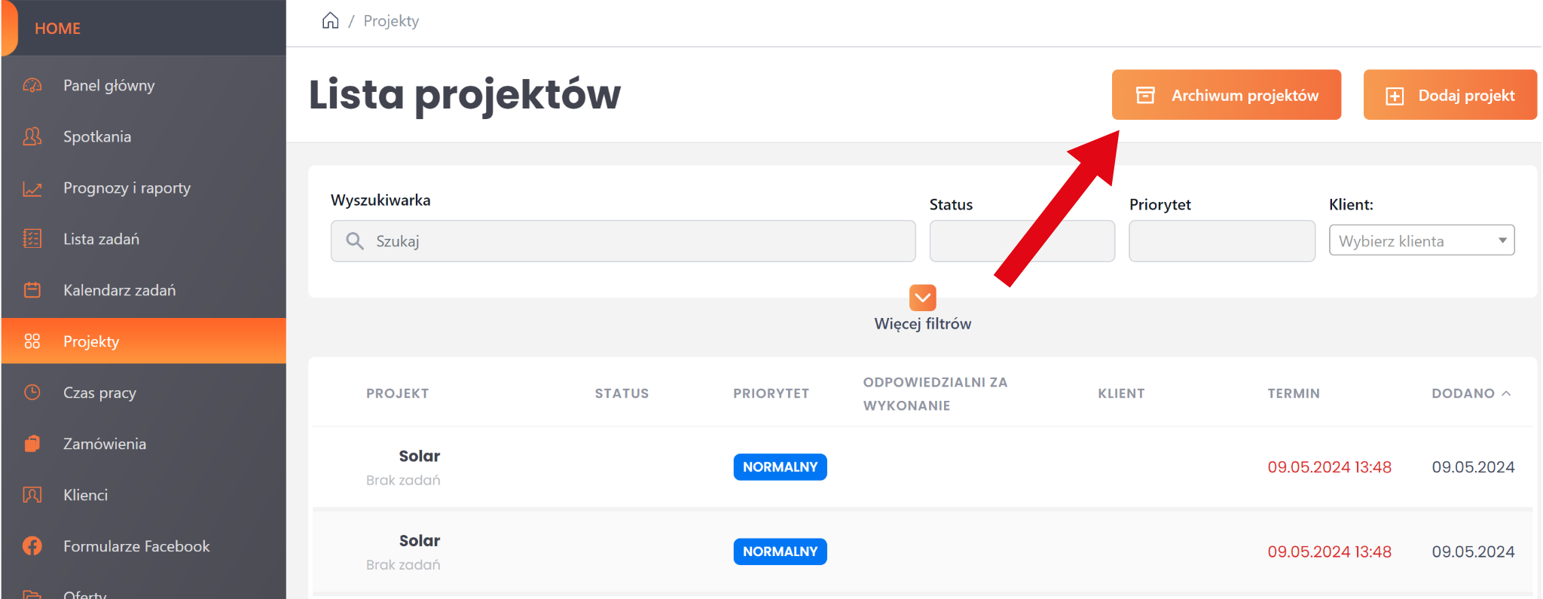The height and width of the screenshot is (599, 1543).
Task: Click the Lista zadań checklist icon
Action: point(32,239)
